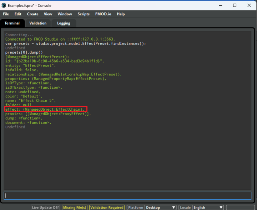Click the '(ManagedObject:EffectPreset):' header line
The width and height of the screenshot is (257, 210).
click(x=37, y=57)
